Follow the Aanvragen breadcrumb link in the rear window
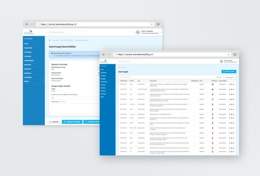Image resolution: width=260 pixels, height=176 pixels. 56,40
